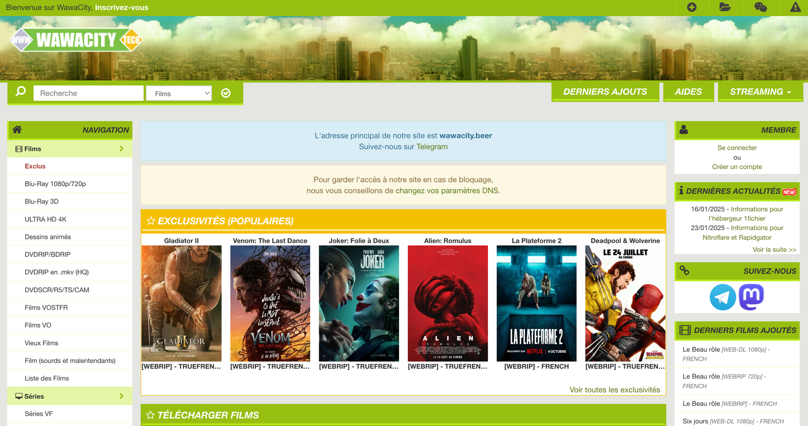Viewport: 808px width, 426px height.
Task: Open the Films category dropdown in search bar
Action: point(179,93)
